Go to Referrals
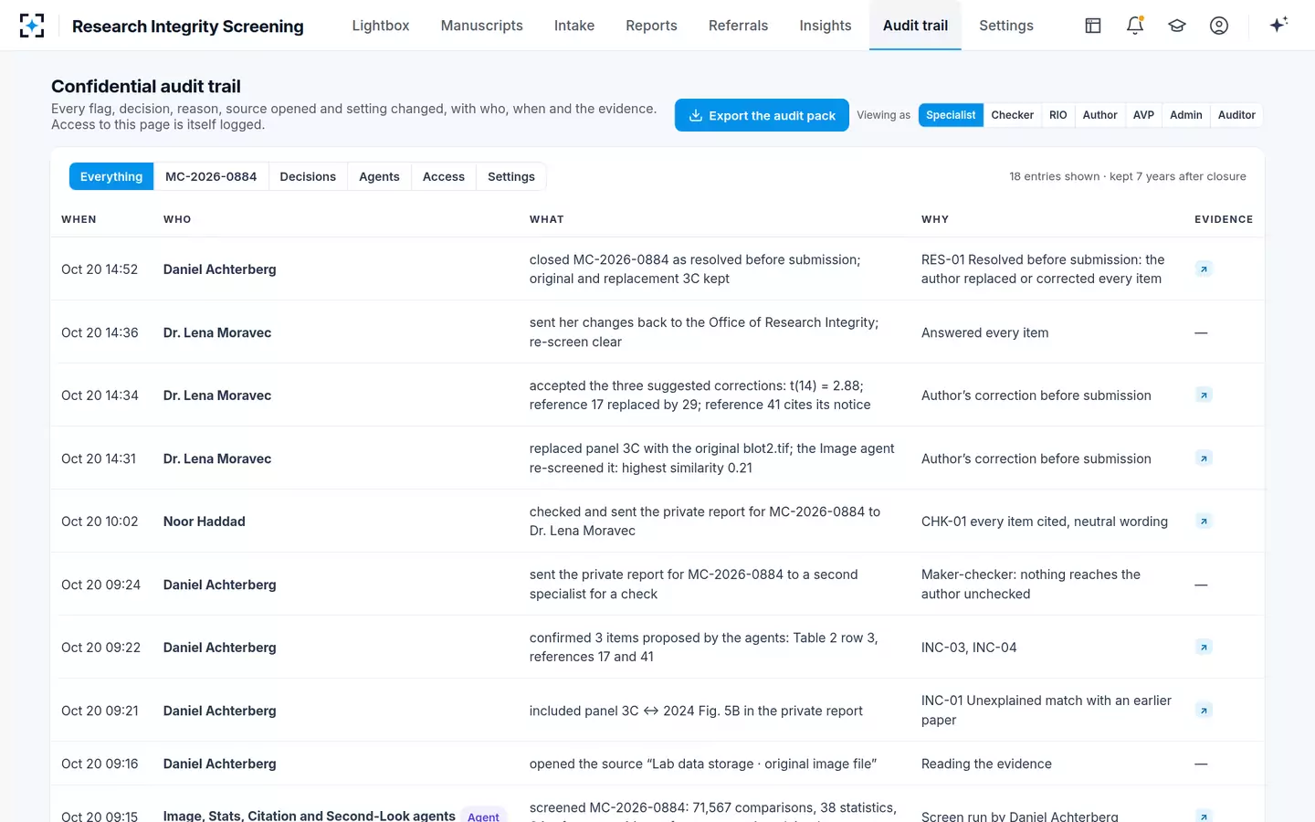This screenshot has width=1315, height=822. (x=738, y=26)
